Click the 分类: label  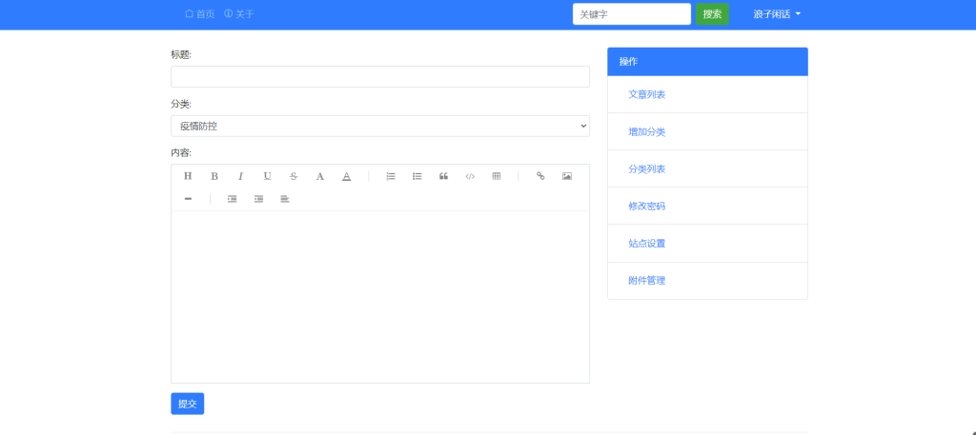pos(181,103)
